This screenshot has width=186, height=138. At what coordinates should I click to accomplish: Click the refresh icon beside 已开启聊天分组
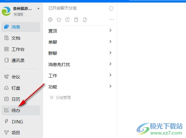(111, 8)
